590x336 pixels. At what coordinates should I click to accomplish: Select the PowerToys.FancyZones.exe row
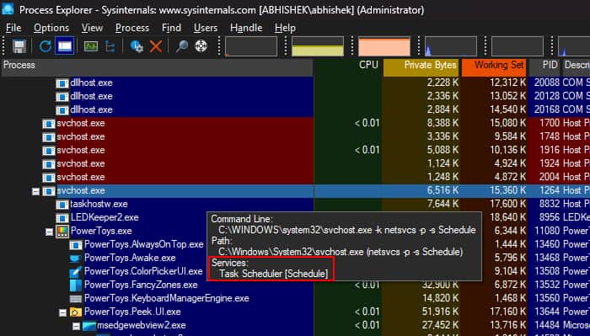[x=295, y=285]
